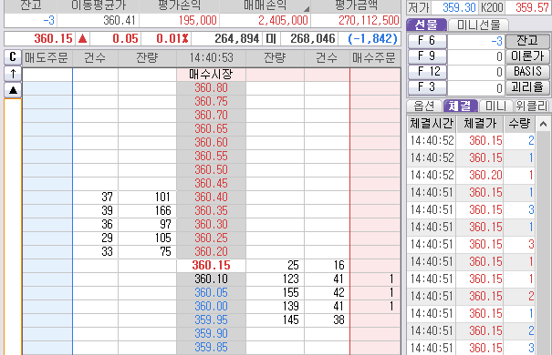The image size is (552, 355).
Task: Click price 359.95 in the order ladder
Action: (211, 319)
